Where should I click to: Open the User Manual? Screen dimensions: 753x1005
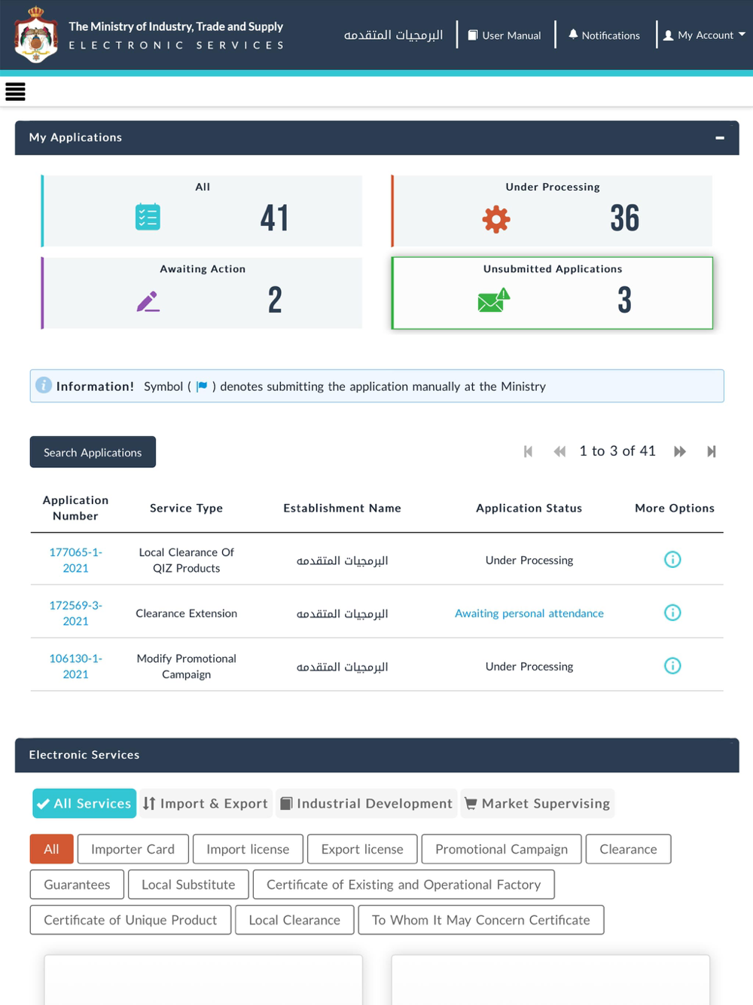(505, 35)
